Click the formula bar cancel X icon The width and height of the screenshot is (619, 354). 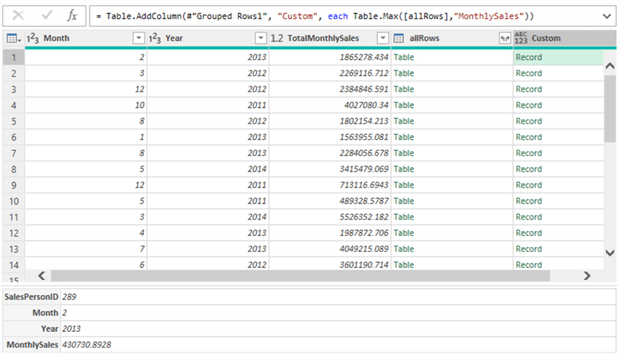coord(18,15)
